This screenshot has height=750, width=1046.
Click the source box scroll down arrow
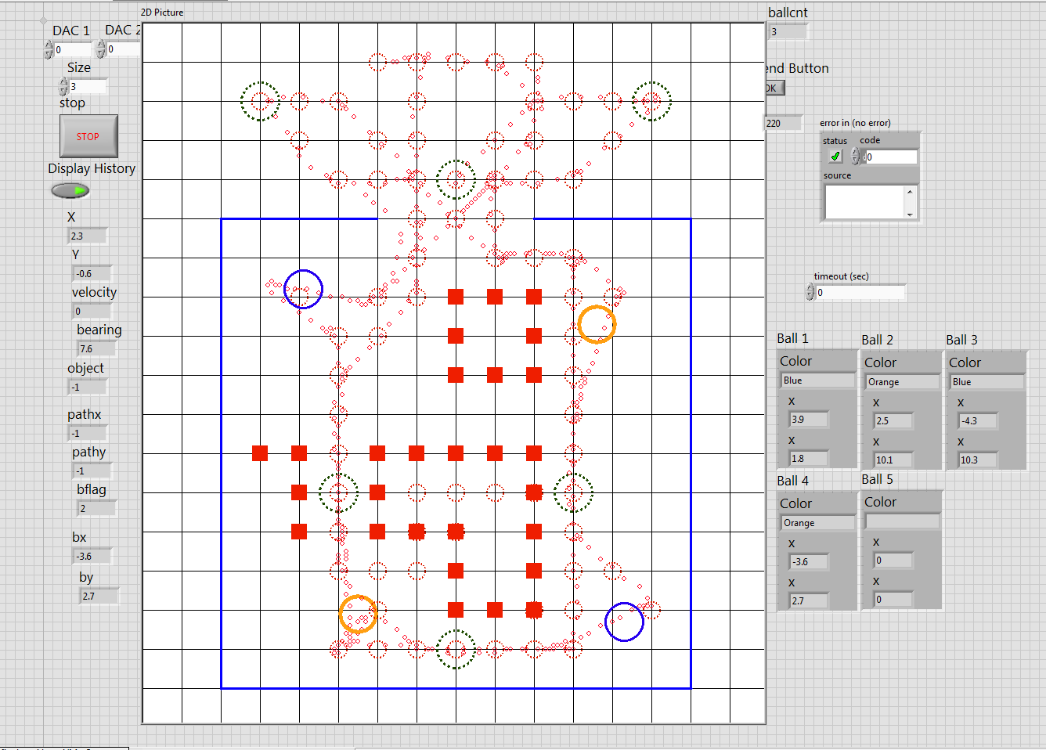(x=910, y=215)
